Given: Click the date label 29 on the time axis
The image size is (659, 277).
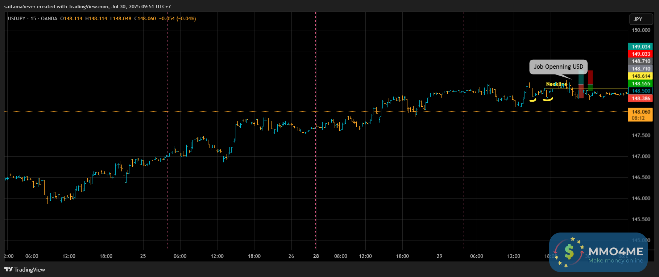Looking at the screenshot, I should pos(439,256).
